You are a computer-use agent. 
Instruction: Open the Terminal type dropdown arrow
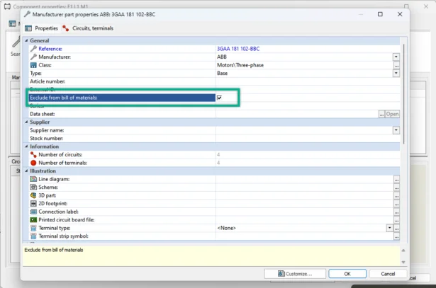[x=389, y=228]
